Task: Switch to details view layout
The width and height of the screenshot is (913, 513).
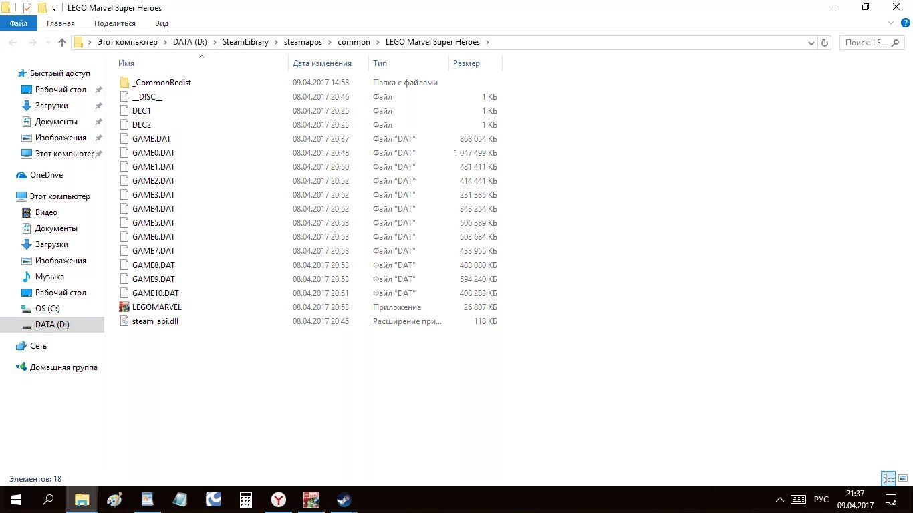Action: click(x=888, y=478)
